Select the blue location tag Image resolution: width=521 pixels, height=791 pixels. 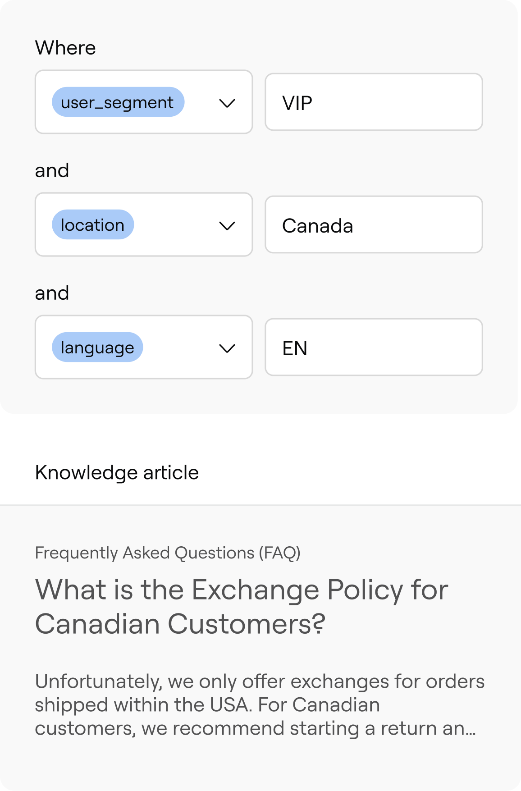pos(93,225)
